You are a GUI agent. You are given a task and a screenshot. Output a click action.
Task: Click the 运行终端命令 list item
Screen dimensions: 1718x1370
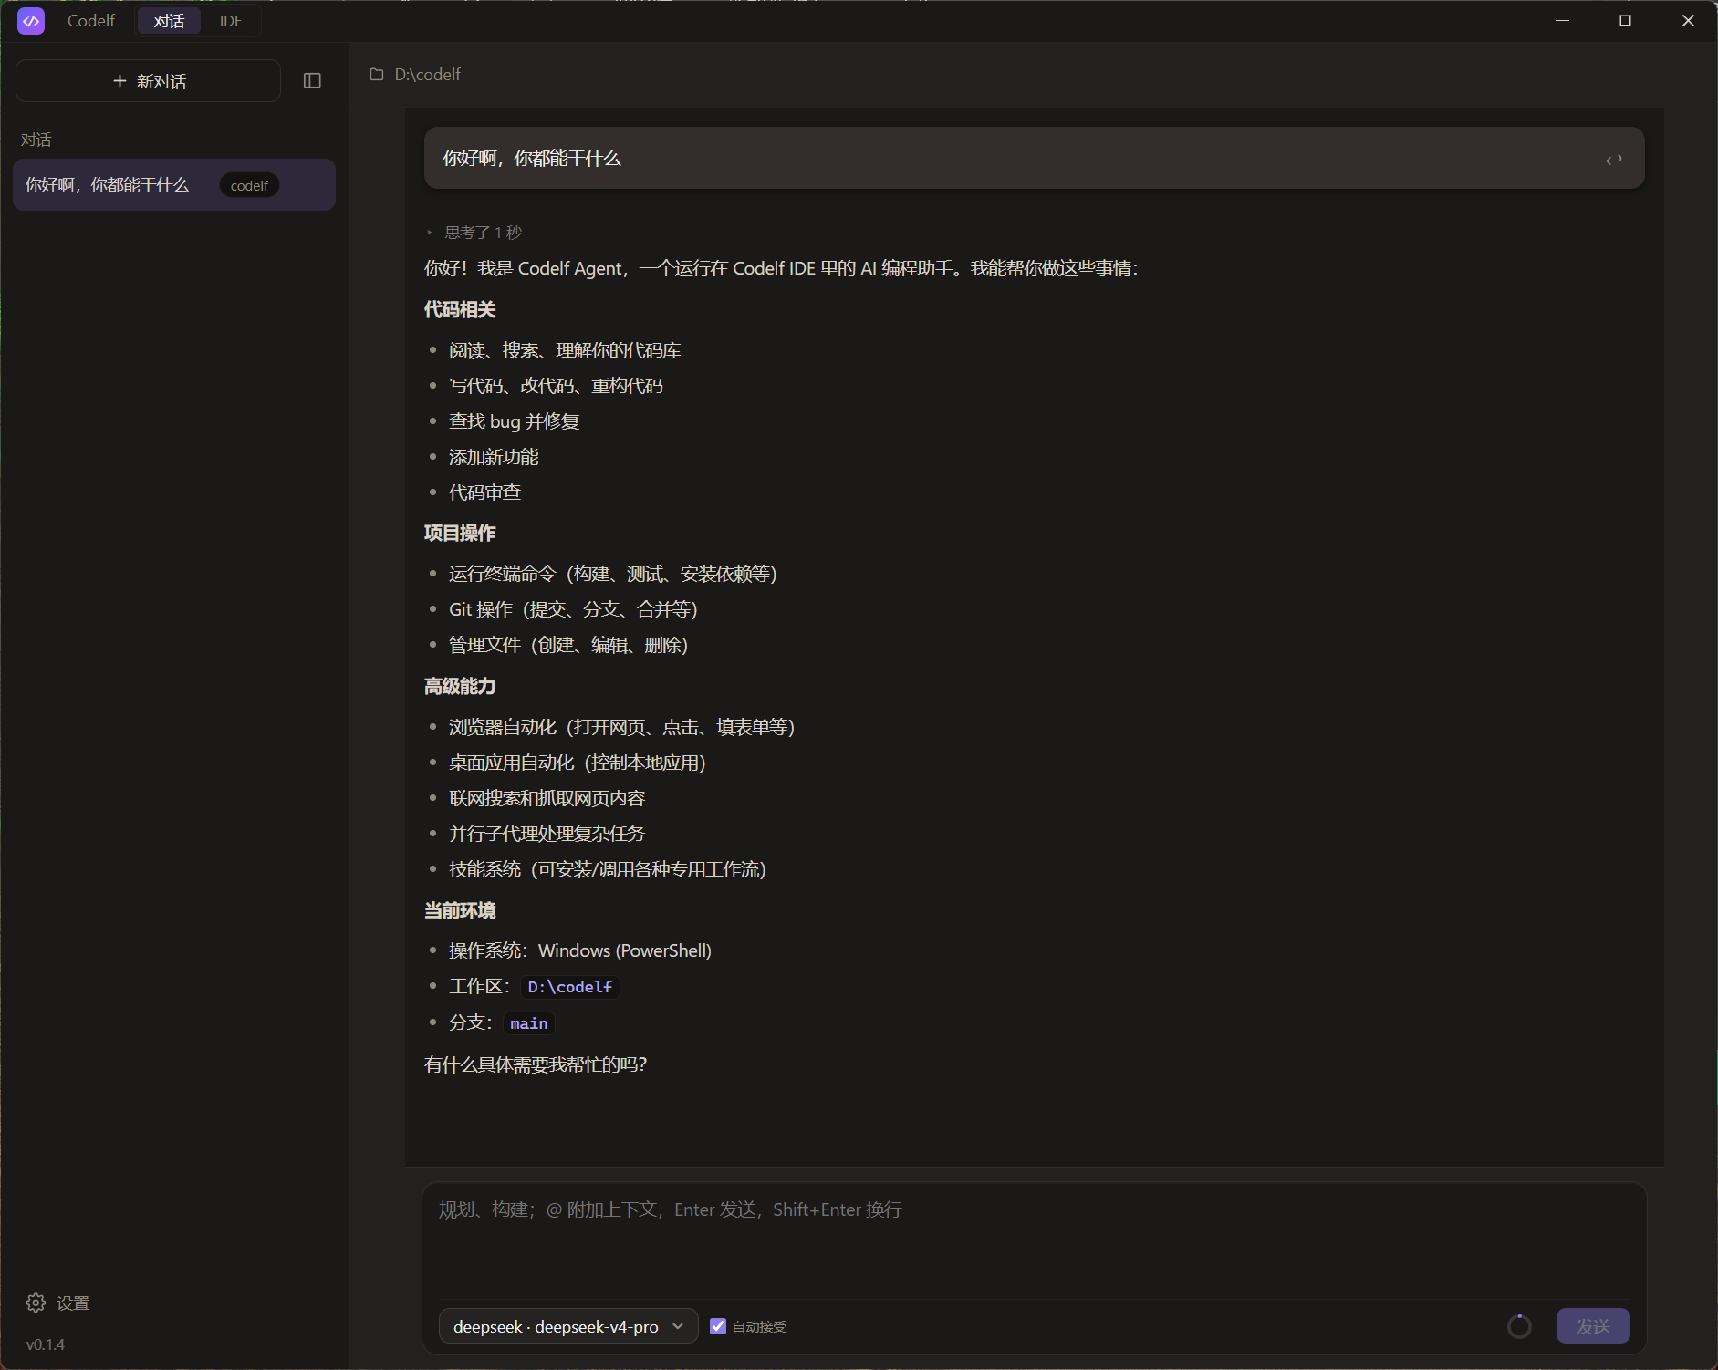(x=613, y=574)
